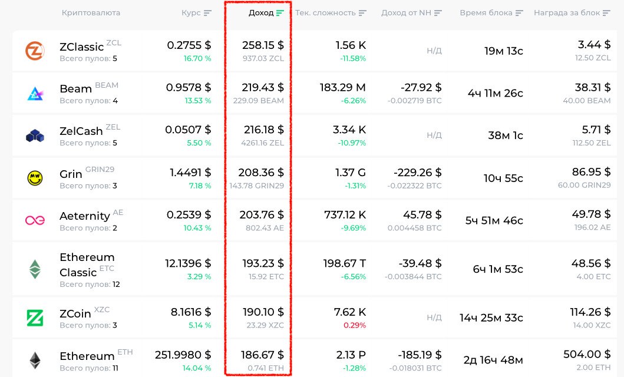Screen dimensions: 624x377
Task: Open the Ethereum Classic name link
Action: click(x=87, y=265)
